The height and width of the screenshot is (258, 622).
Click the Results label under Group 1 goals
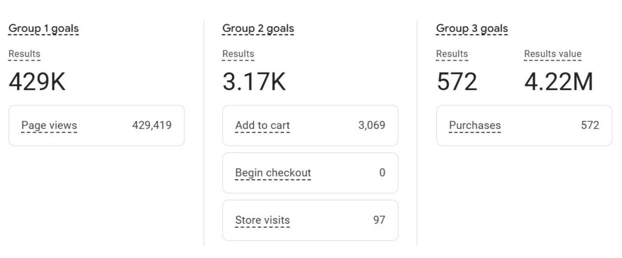[x=24, y=54]
